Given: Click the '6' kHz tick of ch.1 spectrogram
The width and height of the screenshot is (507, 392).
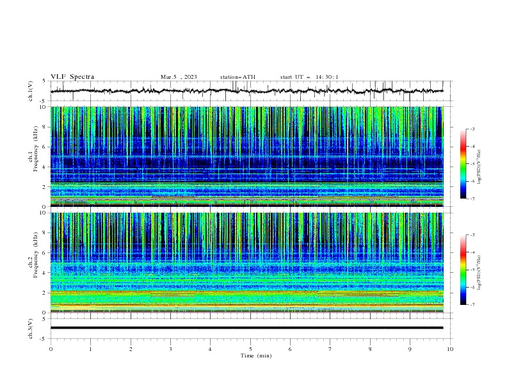Looking at the screenshot, I should point(45,147).
